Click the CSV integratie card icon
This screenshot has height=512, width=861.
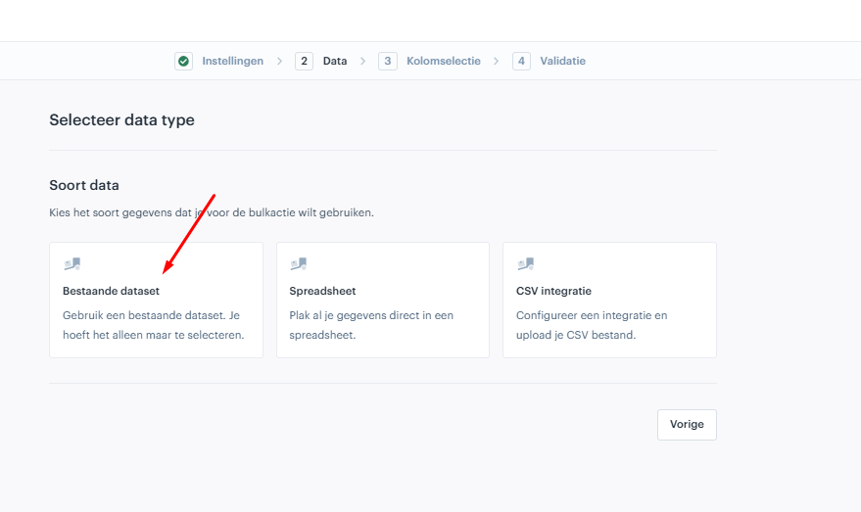coord(525,264)
